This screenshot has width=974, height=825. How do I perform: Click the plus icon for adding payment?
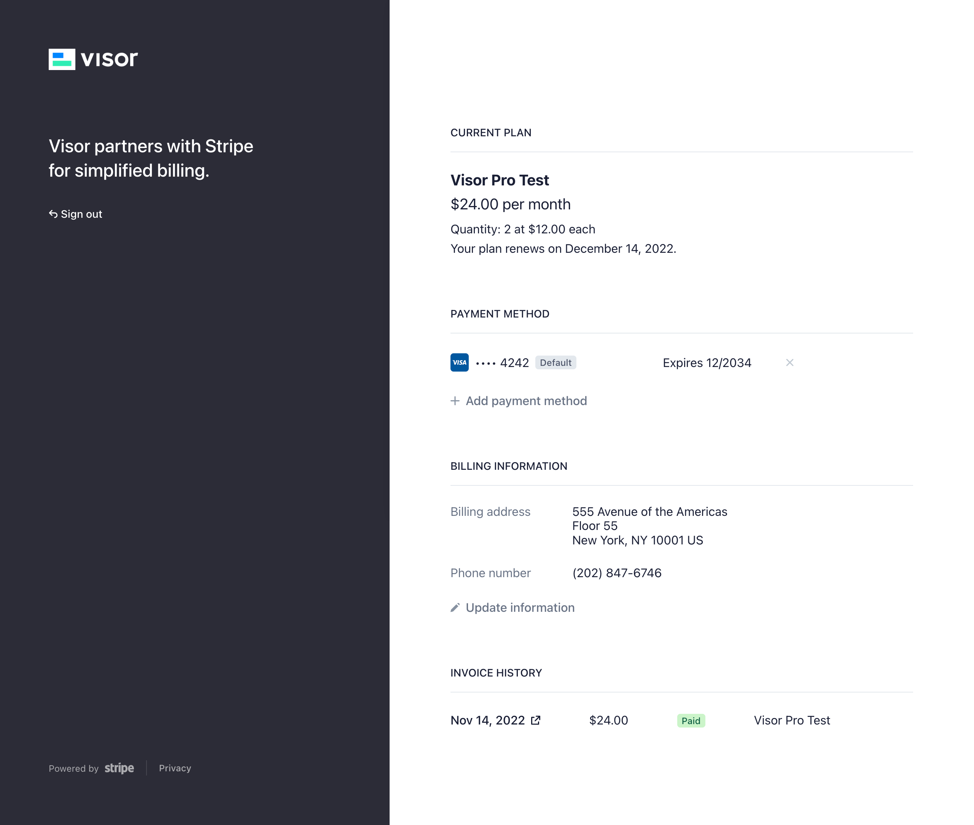pyautogui.click(x=455, y=401)
